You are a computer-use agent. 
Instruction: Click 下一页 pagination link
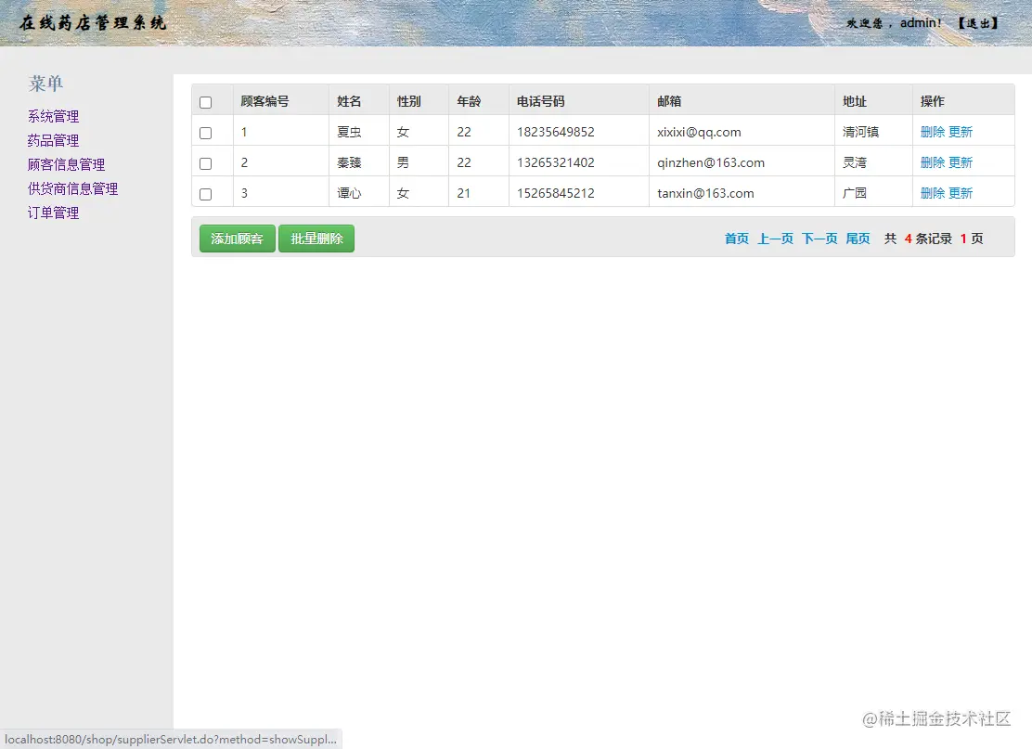pyautogui.click(x=819, y=238)
